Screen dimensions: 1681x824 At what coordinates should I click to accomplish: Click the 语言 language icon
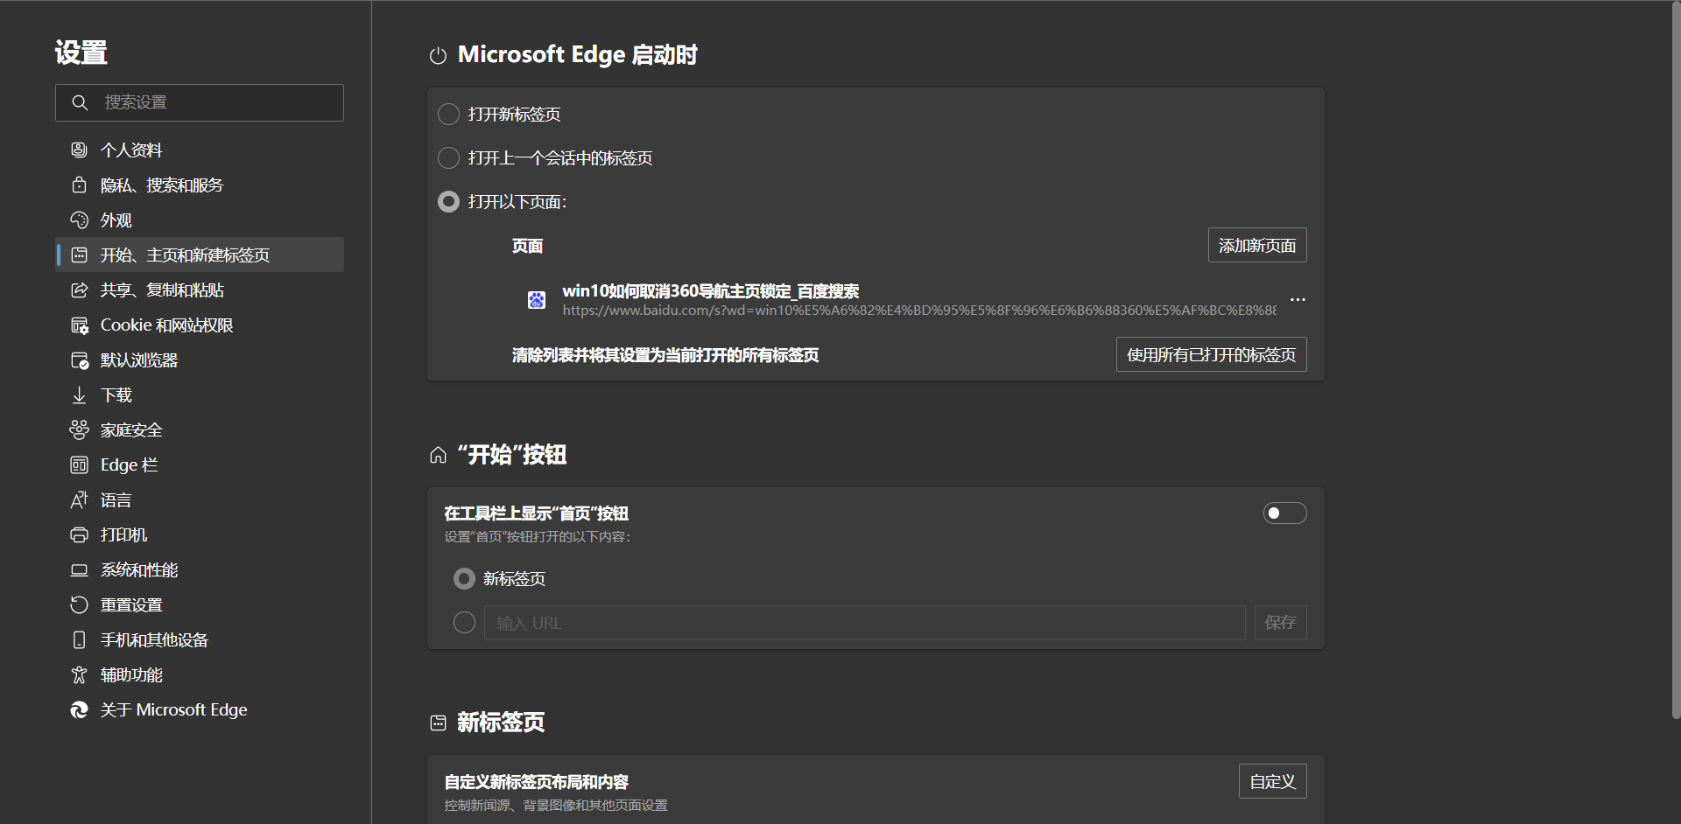79,499
